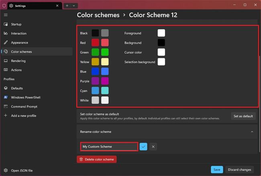Click the scheme name text field

click(x=109, y=147)
